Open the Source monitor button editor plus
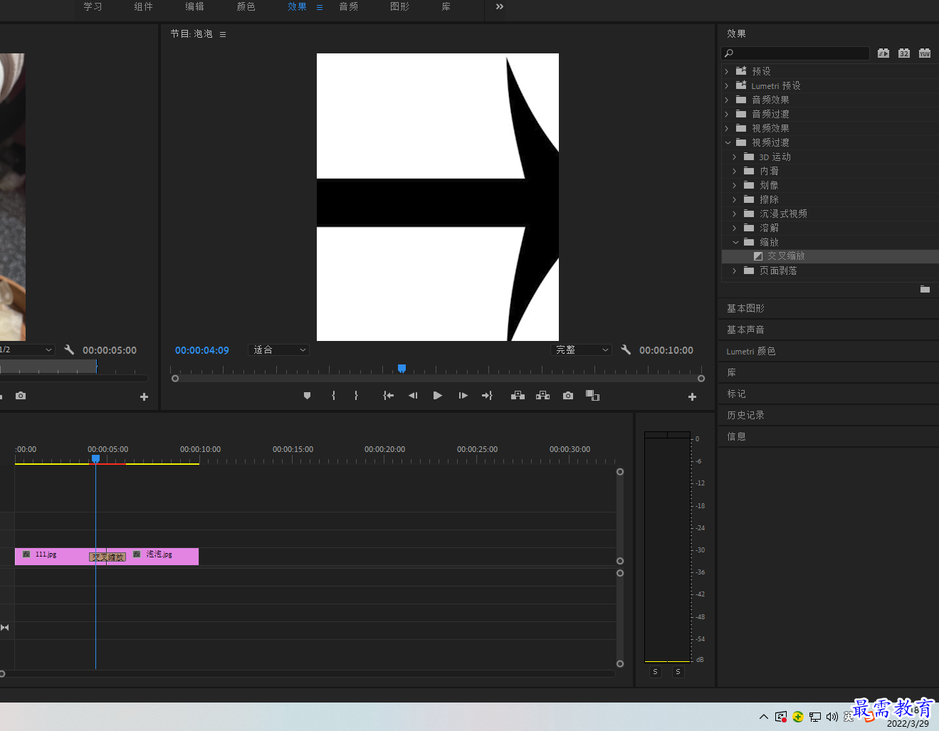Viewport: 939px width, 731px height. click(144, 396)
